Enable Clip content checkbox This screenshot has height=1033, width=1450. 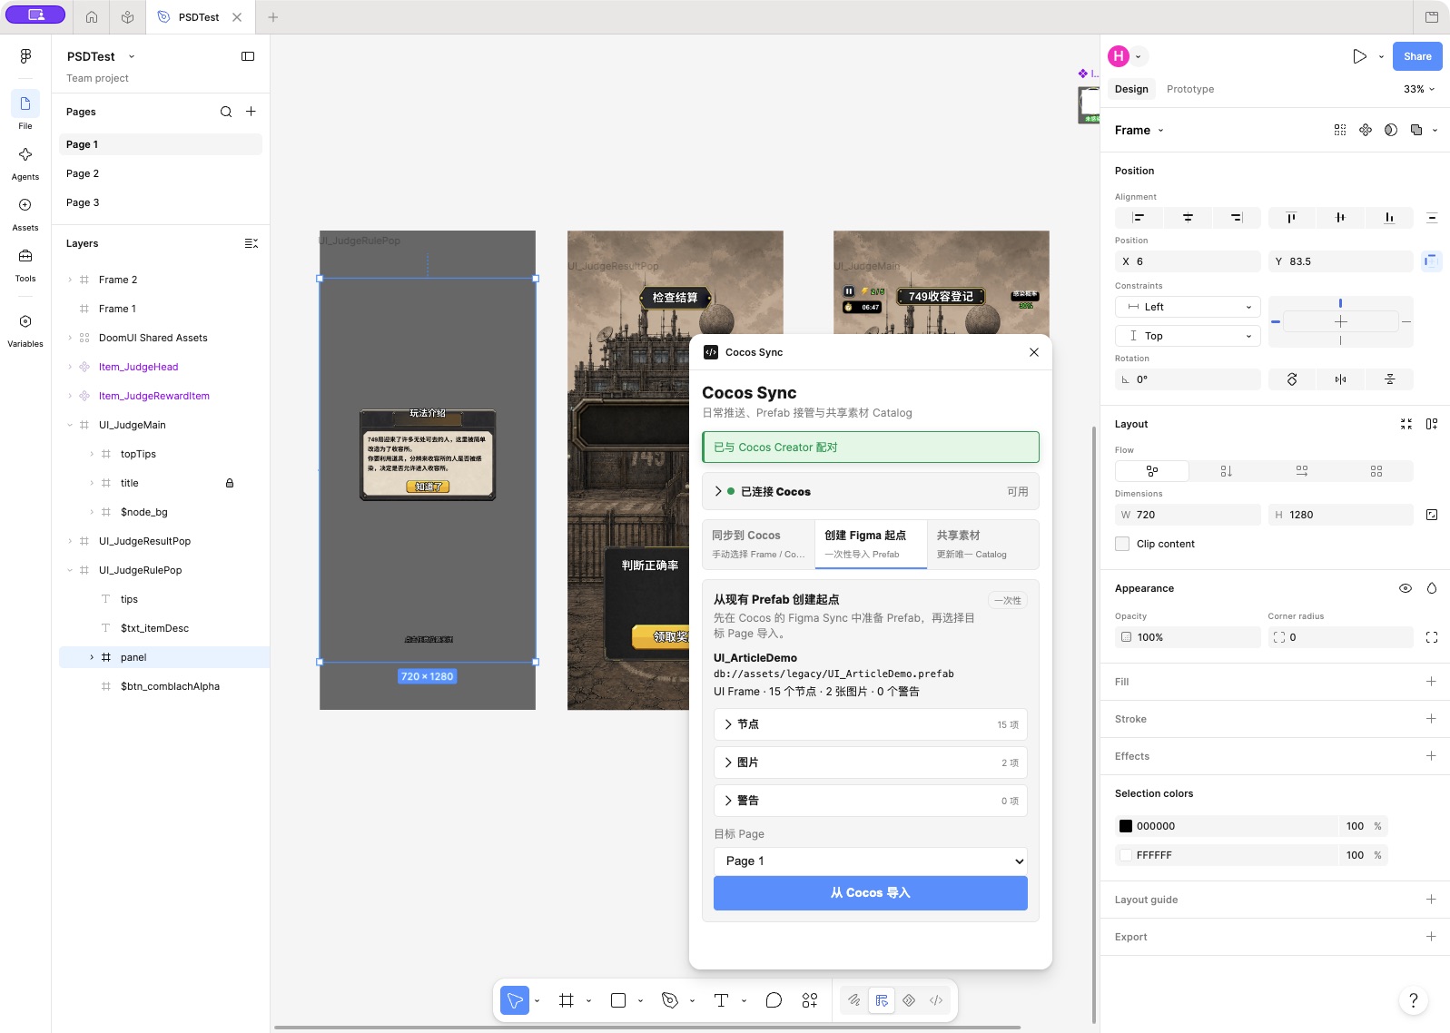pos(1122,544)
